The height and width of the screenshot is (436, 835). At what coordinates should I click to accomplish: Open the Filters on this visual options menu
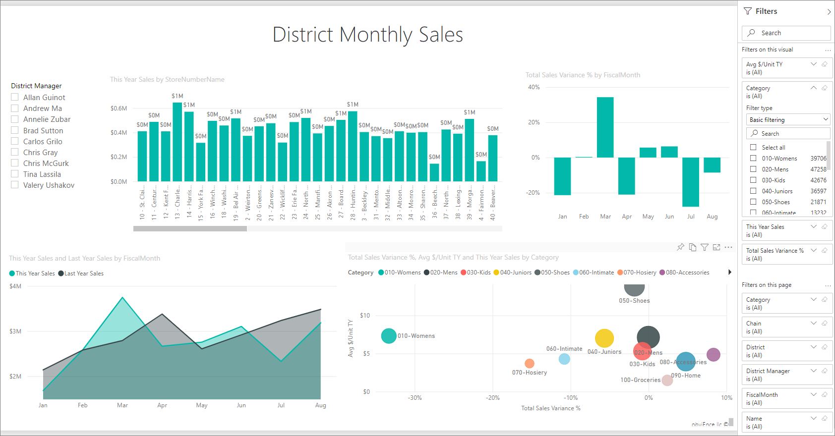[x=828, y=50]
